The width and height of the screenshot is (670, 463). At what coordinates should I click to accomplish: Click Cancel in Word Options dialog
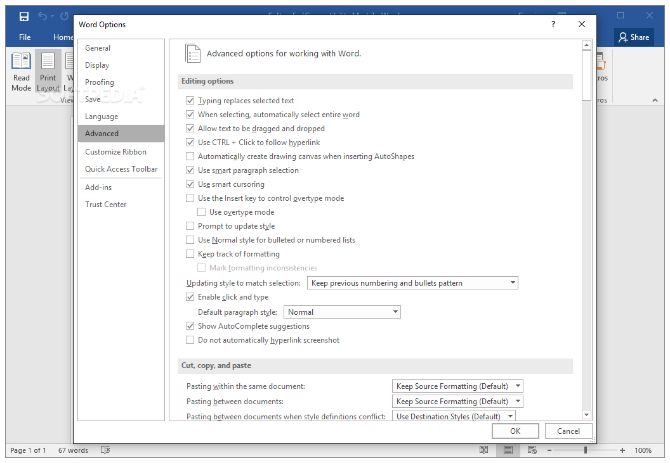568,431
